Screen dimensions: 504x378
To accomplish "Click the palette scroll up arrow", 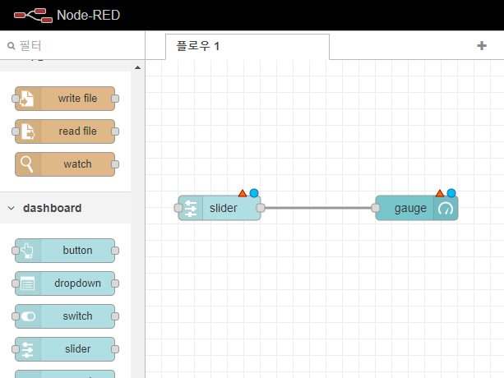I will (137, 67).
